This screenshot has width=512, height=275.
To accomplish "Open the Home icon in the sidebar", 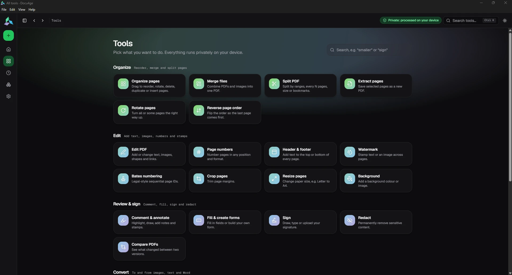I will pos(9,49).
